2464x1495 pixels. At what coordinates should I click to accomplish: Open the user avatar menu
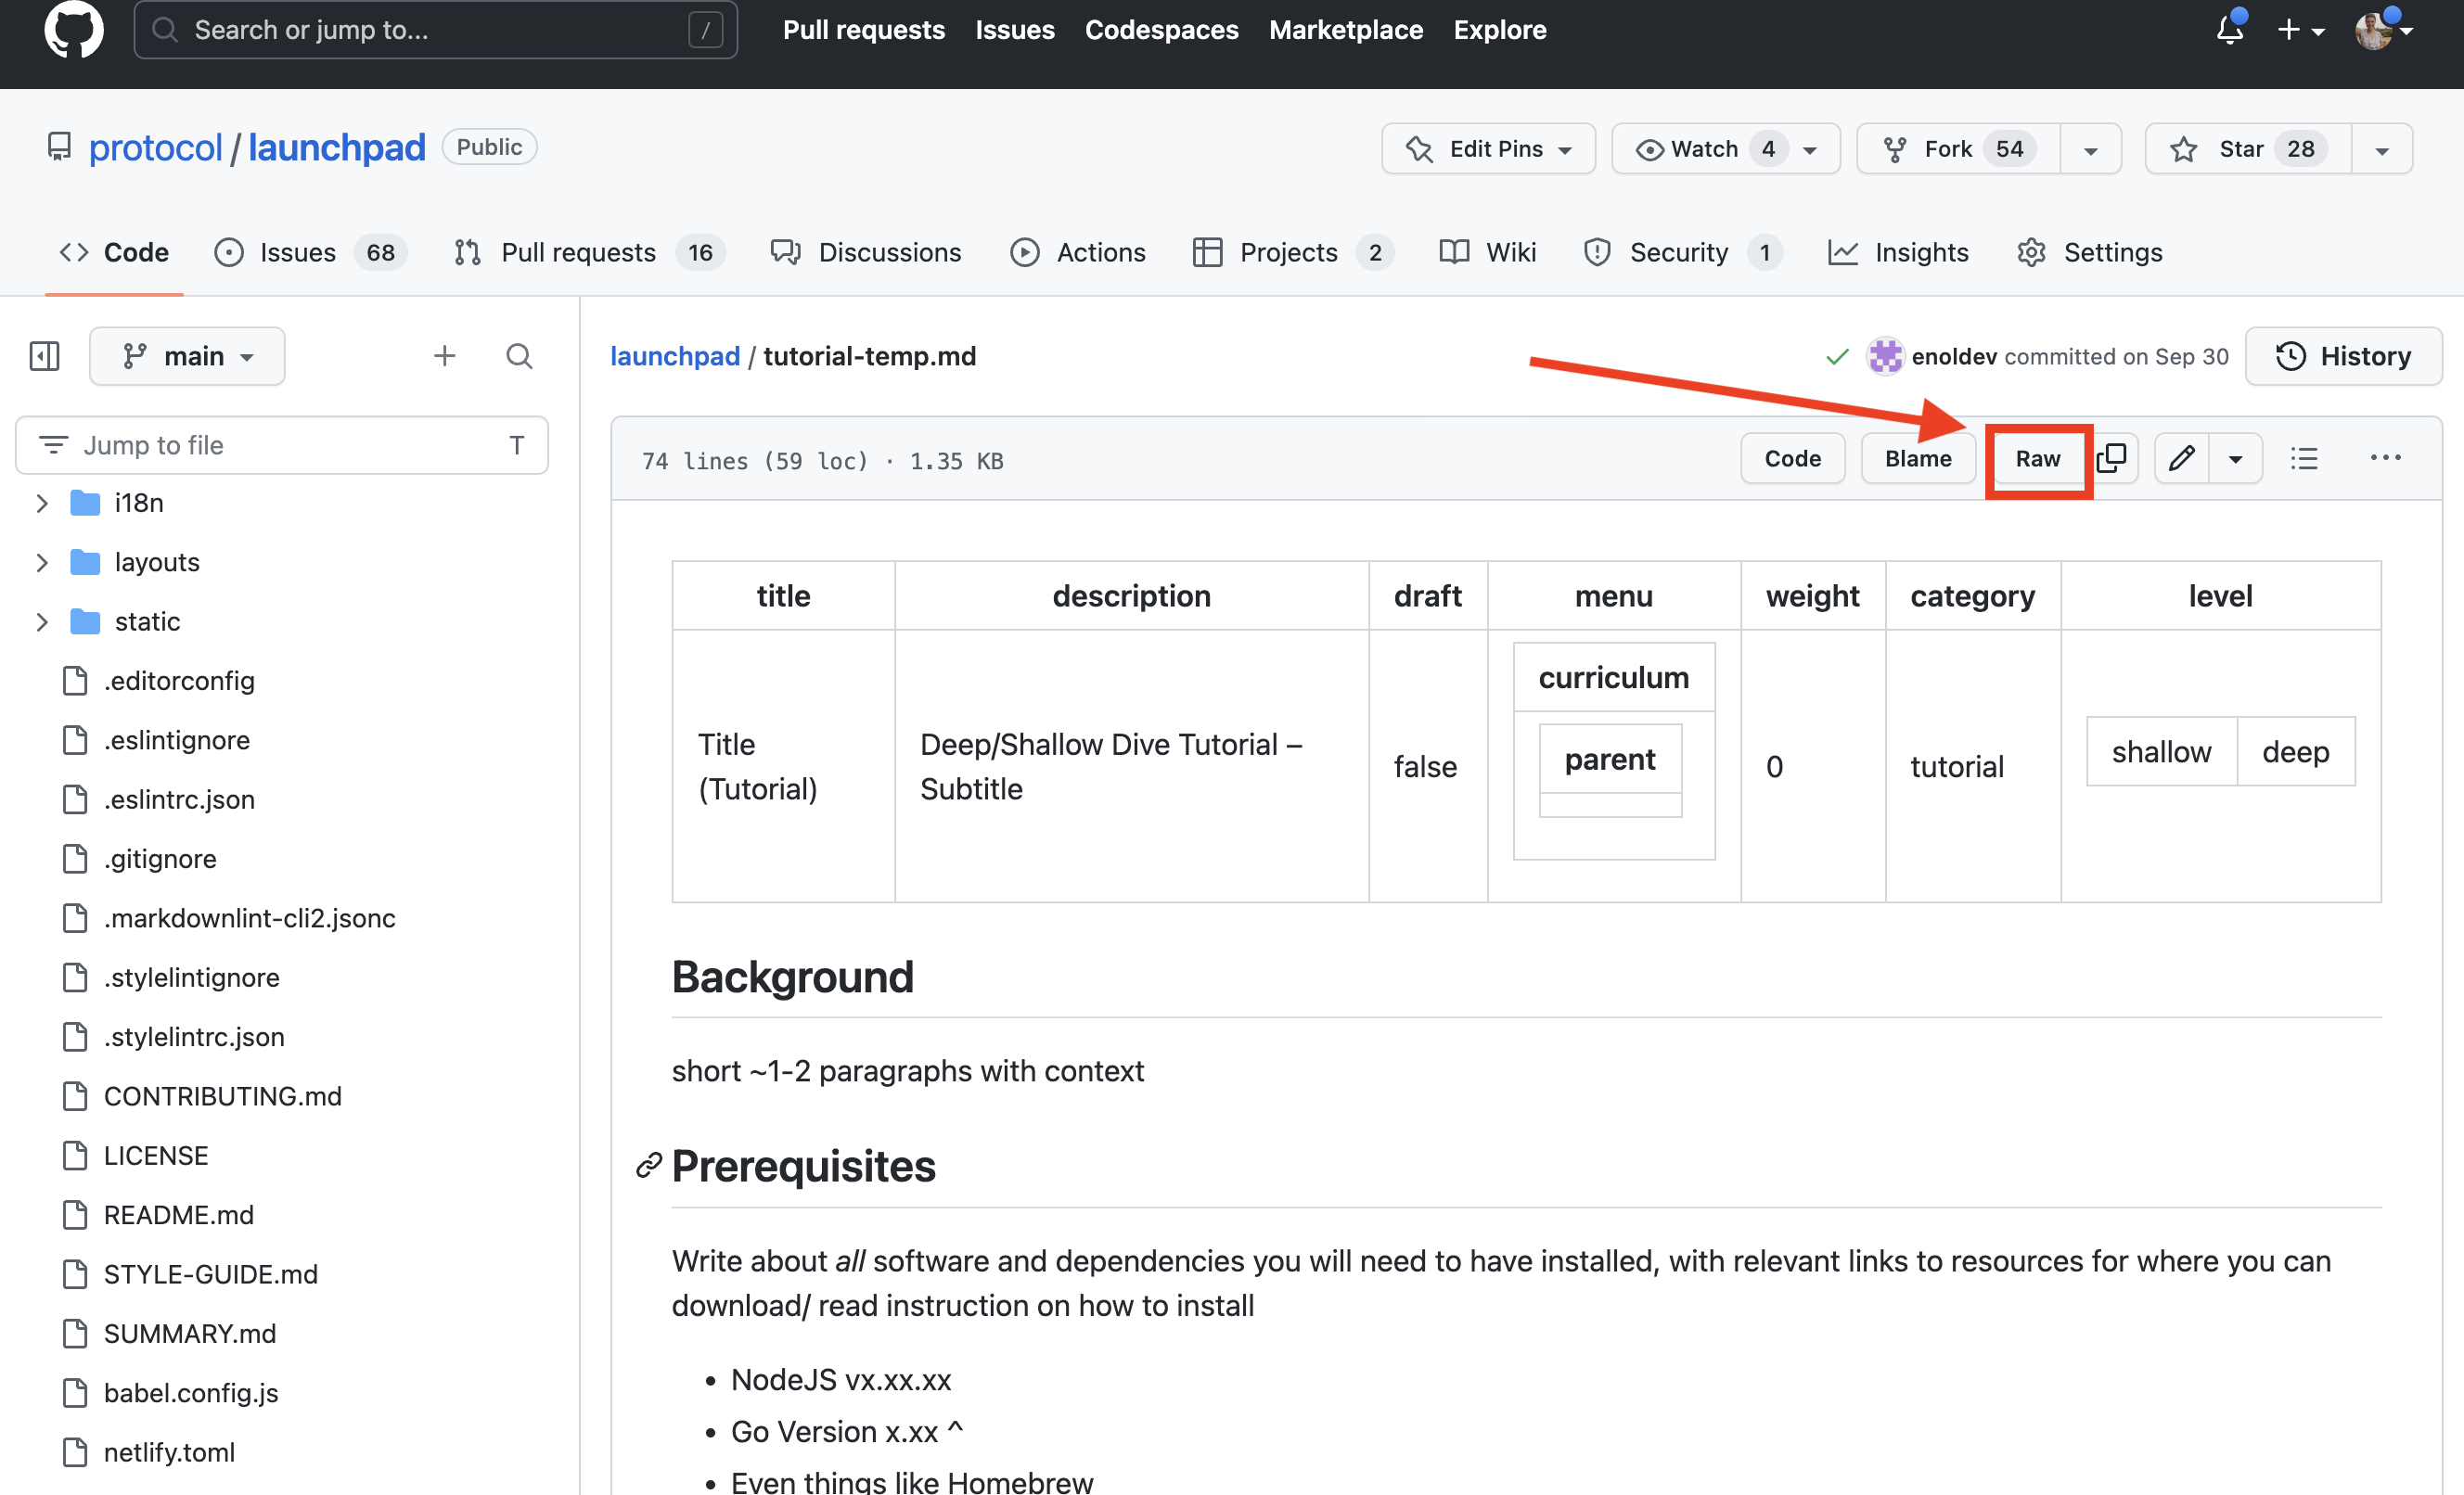[x=2383, y=29]
